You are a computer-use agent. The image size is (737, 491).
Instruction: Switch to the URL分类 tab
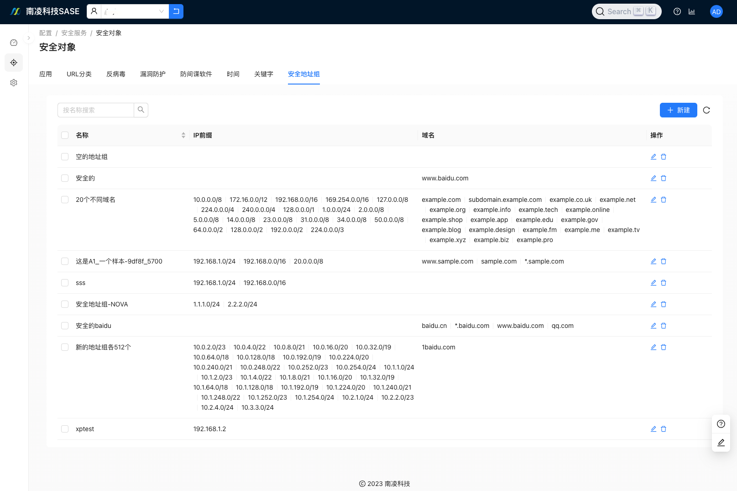[79, 74]
